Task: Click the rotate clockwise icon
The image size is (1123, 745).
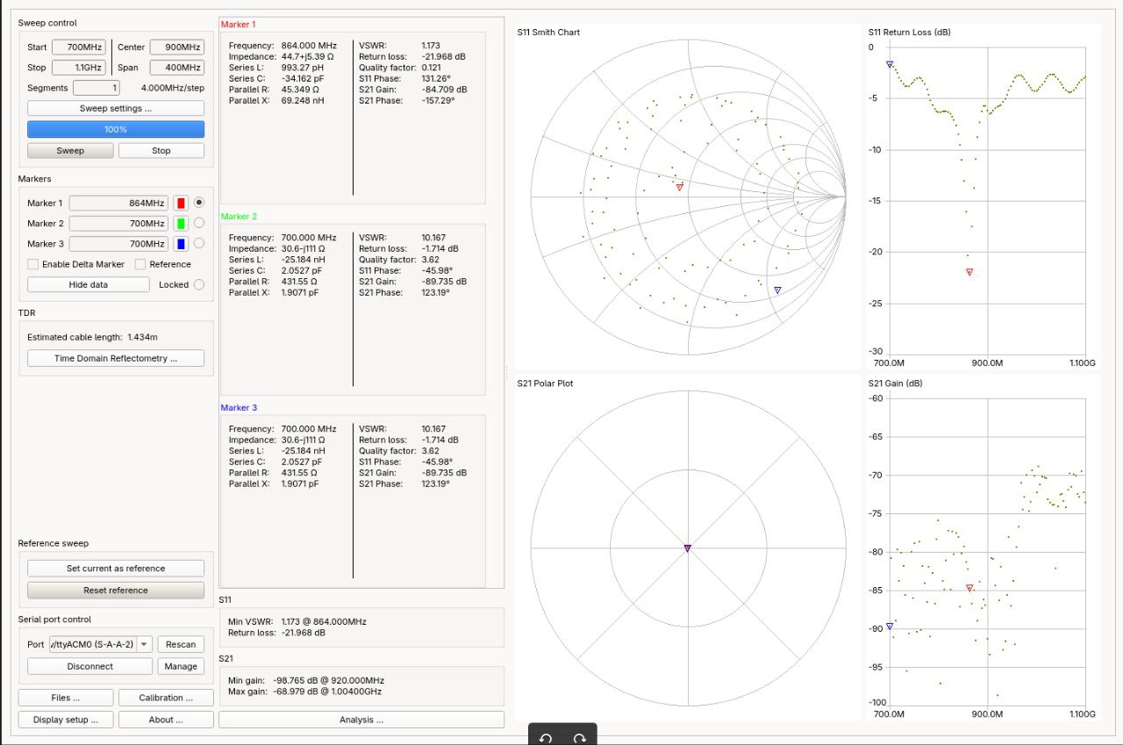Action: (x=579, y=738)
